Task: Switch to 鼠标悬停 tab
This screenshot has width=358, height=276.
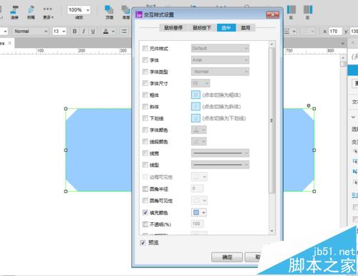Action: 173,28
